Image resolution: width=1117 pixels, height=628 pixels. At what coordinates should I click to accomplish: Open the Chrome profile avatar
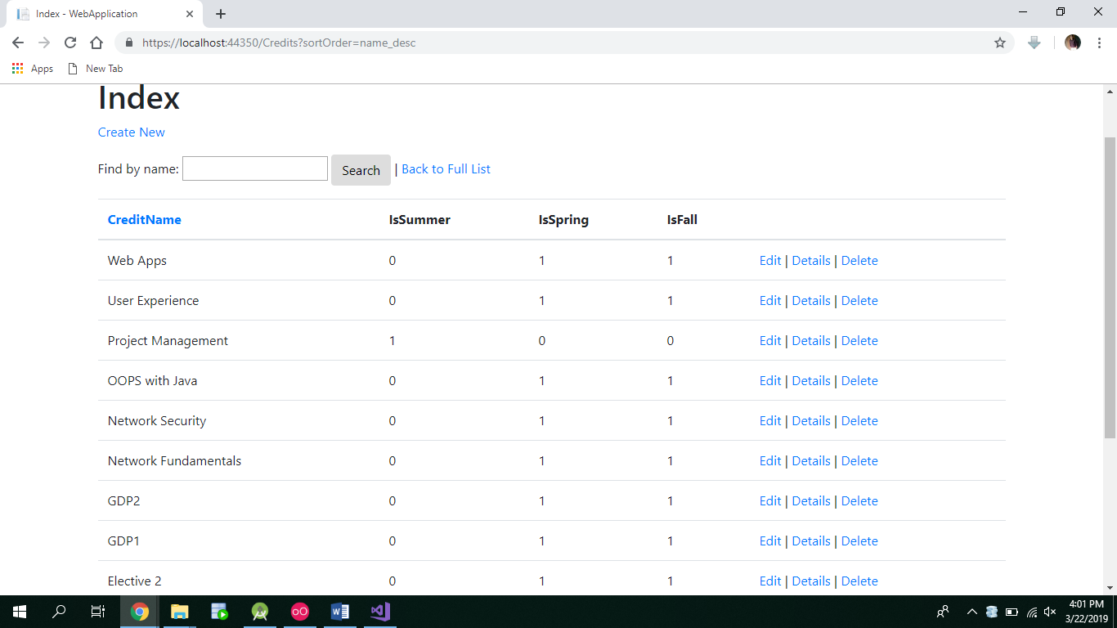1073,43
